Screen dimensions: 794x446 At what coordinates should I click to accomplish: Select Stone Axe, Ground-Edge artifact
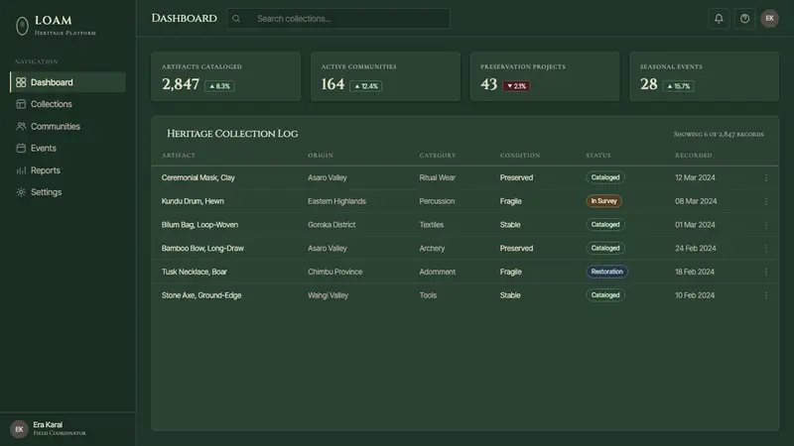click(x=201, y=295)
